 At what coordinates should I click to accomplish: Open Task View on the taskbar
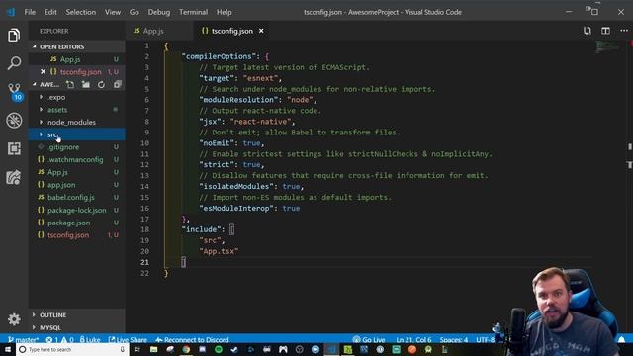tap(137, 349)
